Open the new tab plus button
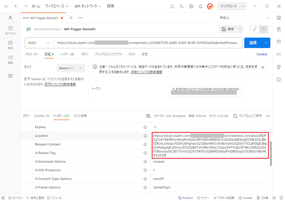 71,17
